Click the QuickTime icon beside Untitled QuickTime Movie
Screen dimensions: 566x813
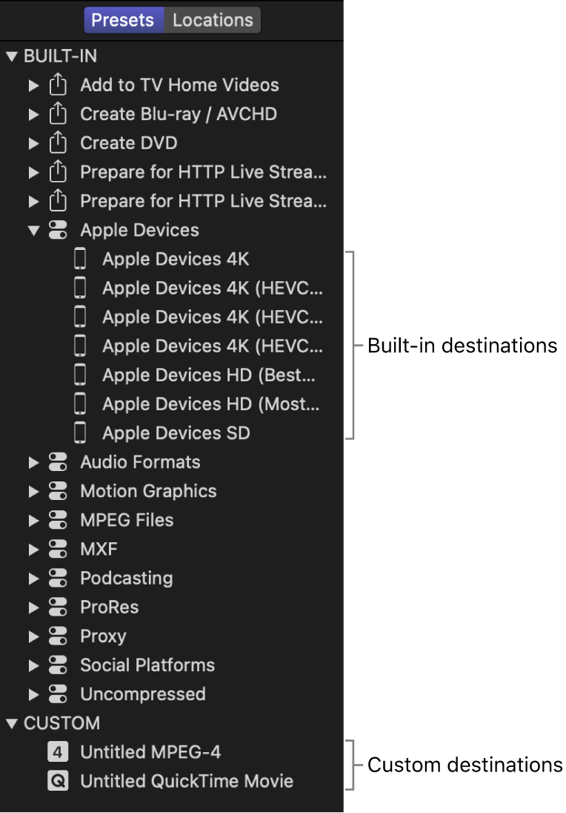point(59,780)
